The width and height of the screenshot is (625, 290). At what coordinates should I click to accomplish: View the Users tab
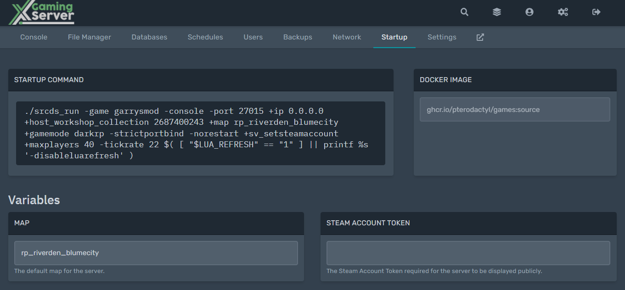pos(253,37)
